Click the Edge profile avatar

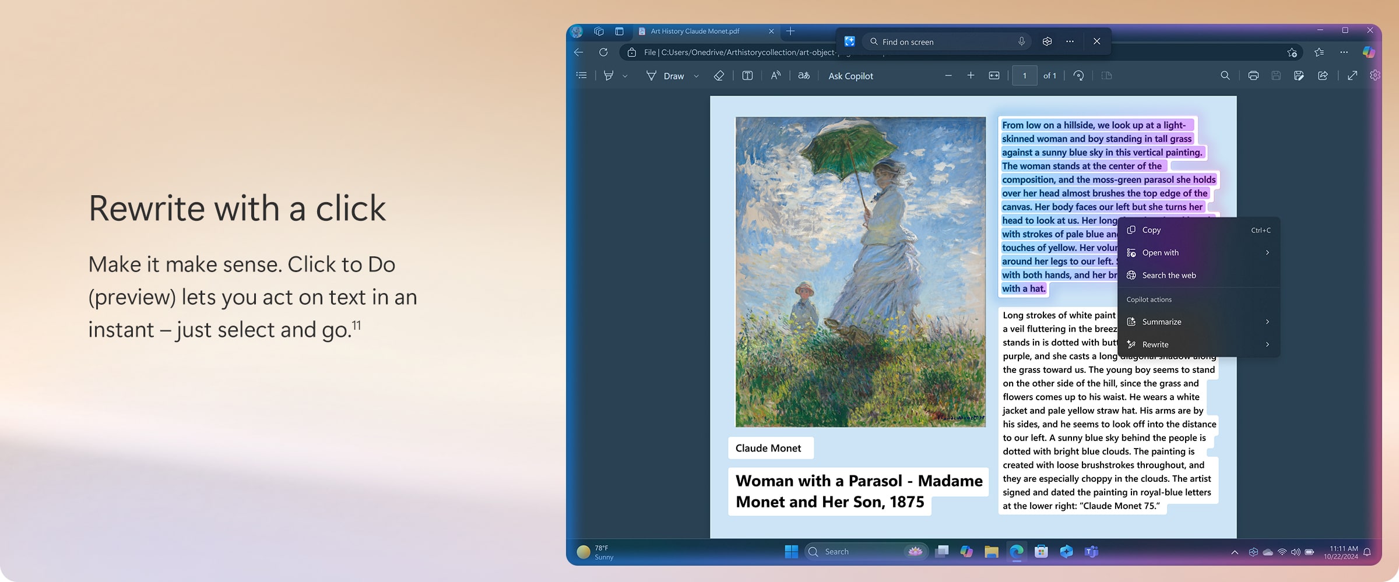click(577, 31)
